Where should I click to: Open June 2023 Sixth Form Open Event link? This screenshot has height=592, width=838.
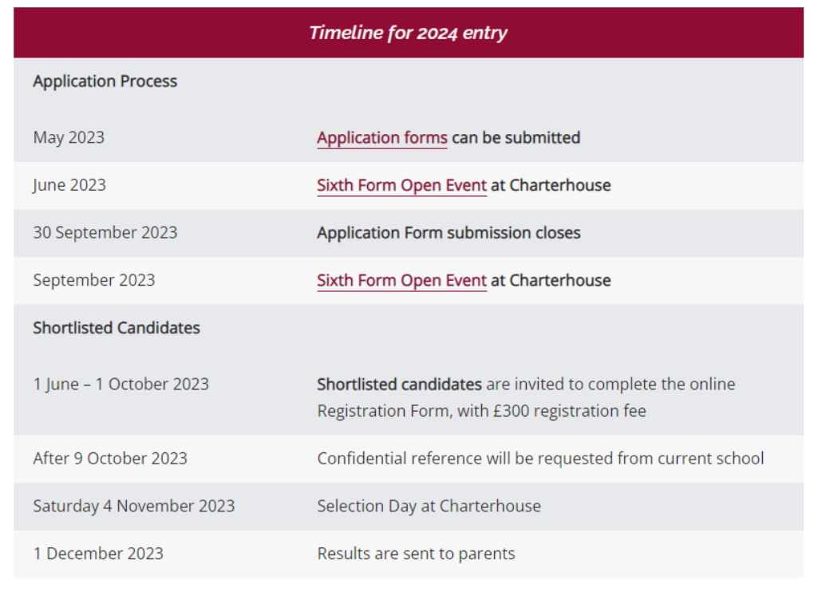pos(402,185)
